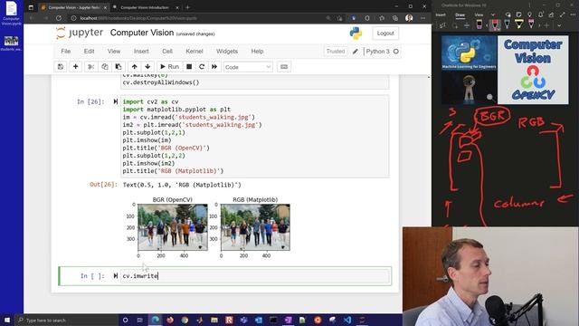Click the taskbar search box

[66, 320]
